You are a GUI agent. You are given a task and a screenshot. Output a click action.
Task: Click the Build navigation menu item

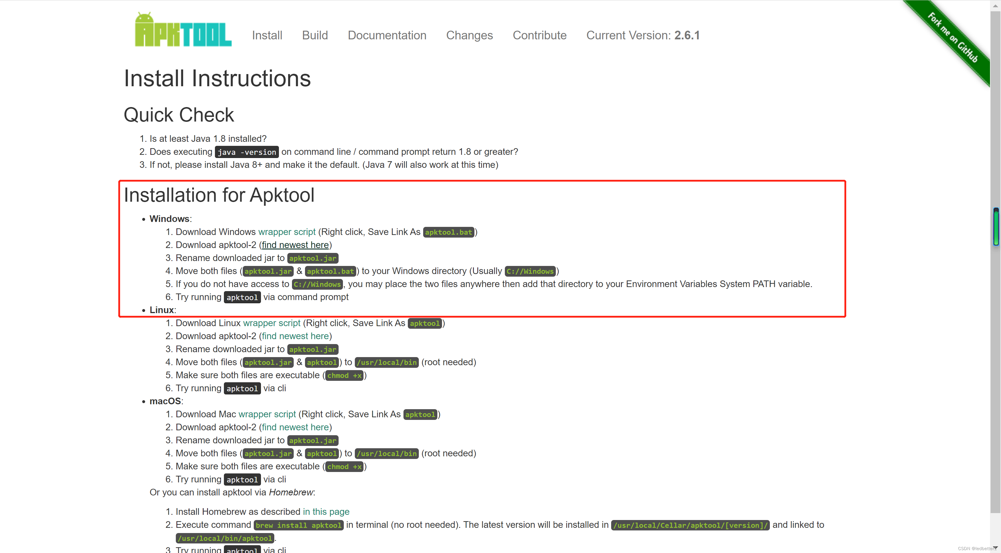[315, 35]
